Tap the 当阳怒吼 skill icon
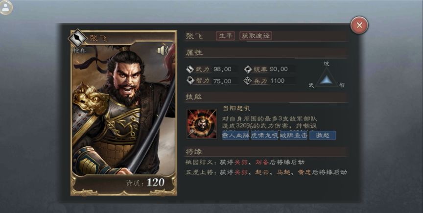Viewport: 423px width, 213px height. pos(202,124)
